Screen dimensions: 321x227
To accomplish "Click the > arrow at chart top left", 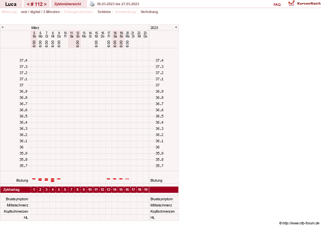I will click(3, 27).
